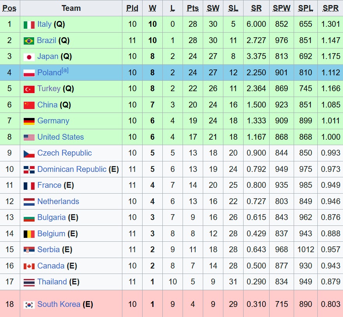Follow the Netherlands team link
This screenshot has height=317, width=343.
pos(58,201)
